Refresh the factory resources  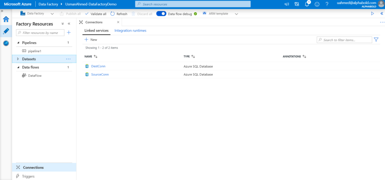click(x=119, y=14)
